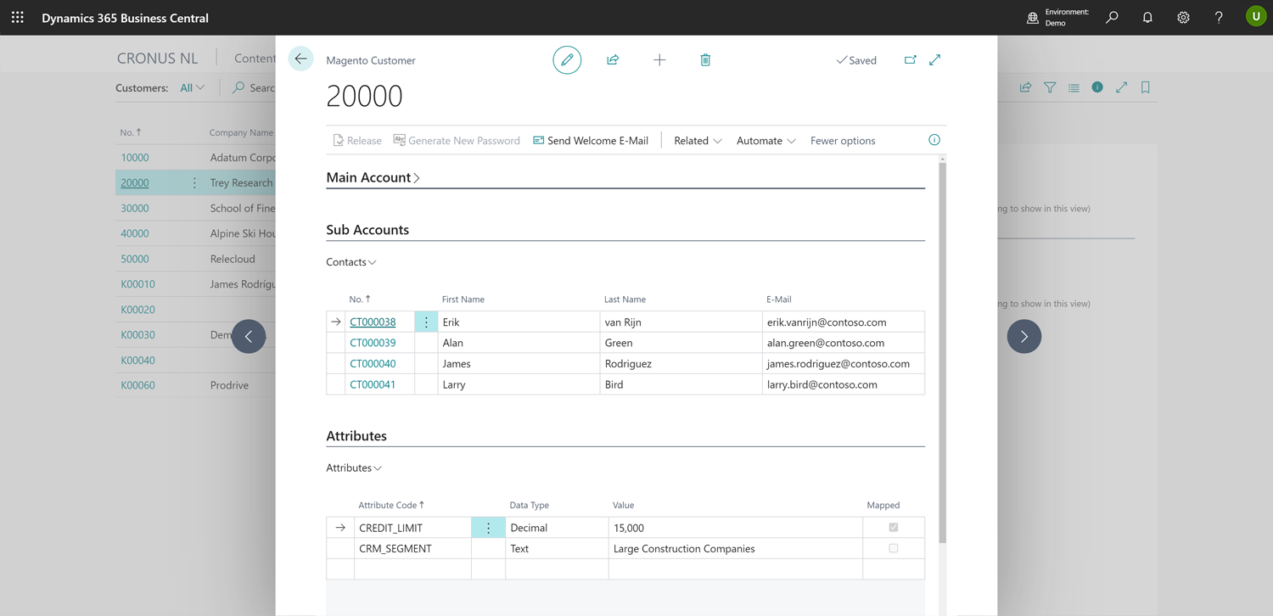Toggle Mapped checkbox for CRM_SEGMENT
Screen dimensions: 1273x616
point(893,549)
